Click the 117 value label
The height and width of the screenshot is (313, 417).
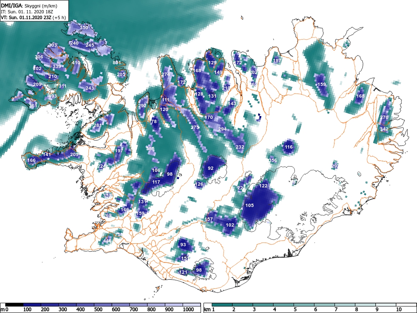pos(156,182)
